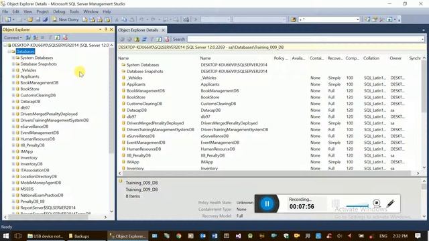Click Synchronize icon in Details toolbar
This screenshot has width=429, height=241.
click(x=144, y=39)
